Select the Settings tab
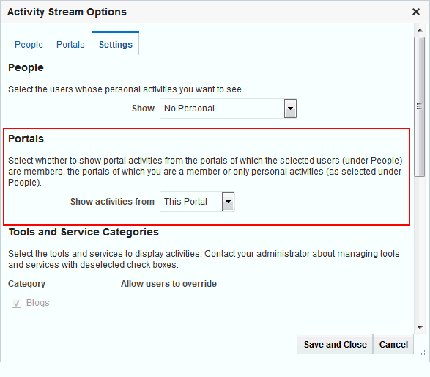 [116, 45]
